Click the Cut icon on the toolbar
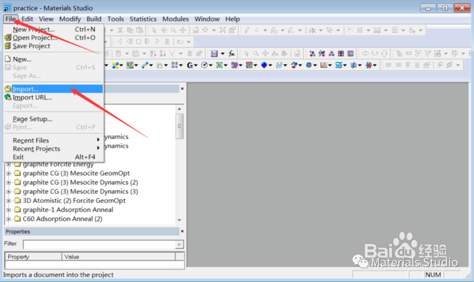474x282 pixels. (x=121, y=30)
